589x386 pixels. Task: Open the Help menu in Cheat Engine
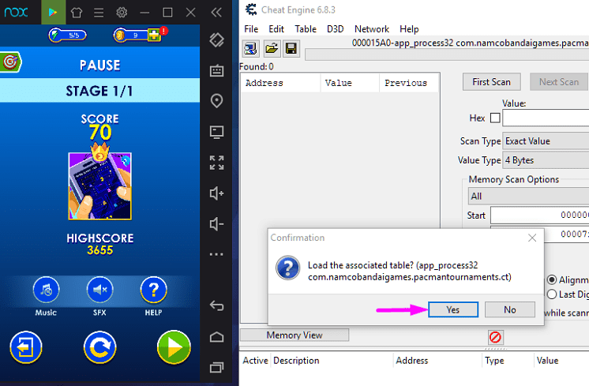(409, 29)
